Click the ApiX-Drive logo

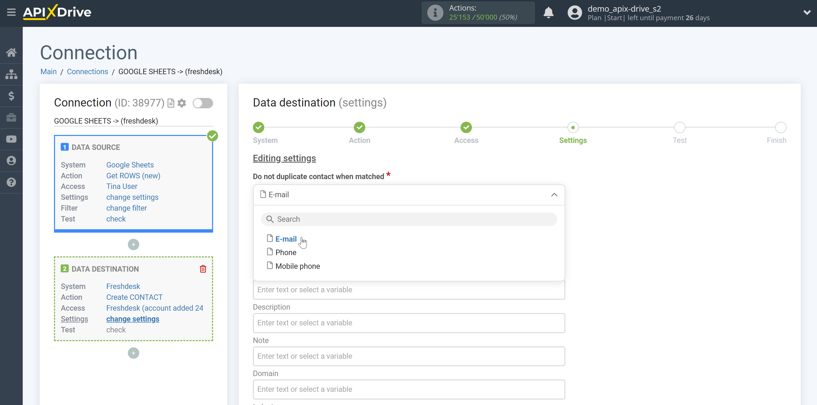pos(57,12)
